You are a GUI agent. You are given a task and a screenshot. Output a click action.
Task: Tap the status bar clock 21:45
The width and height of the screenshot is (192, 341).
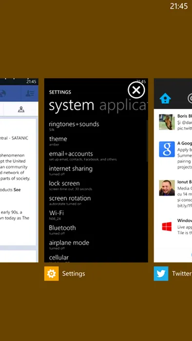179,6
